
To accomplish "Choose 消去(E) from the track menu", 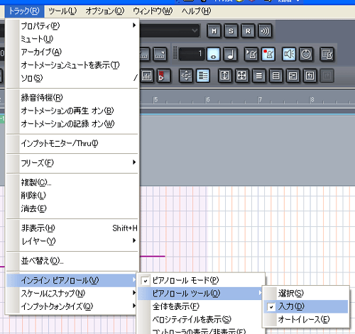I will coord(72,208).
